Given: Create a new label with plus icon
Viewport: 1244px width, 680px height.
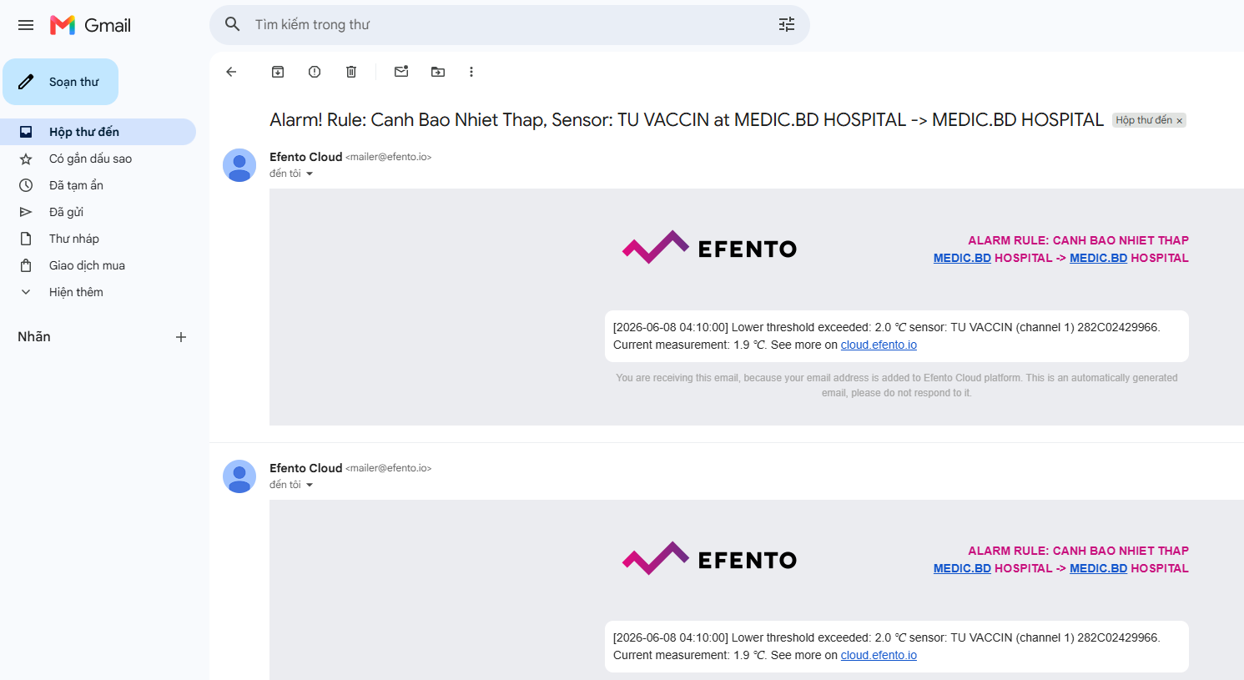Looking at the screenshot, I should pos(181,337).
